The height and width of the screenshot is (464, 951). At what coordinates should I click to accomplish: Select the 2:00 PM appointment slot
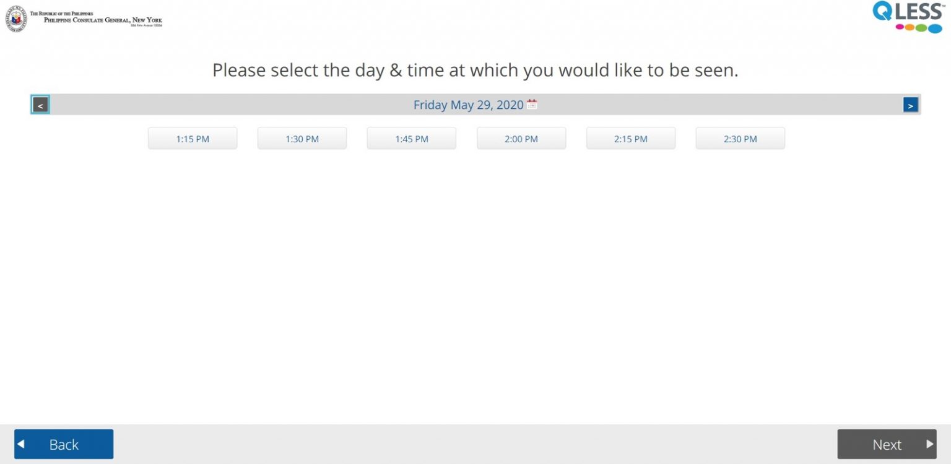tap(521, 139)
